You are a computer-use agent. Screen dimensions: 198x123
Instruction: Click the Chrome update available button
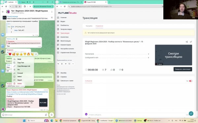click(43, 7)
